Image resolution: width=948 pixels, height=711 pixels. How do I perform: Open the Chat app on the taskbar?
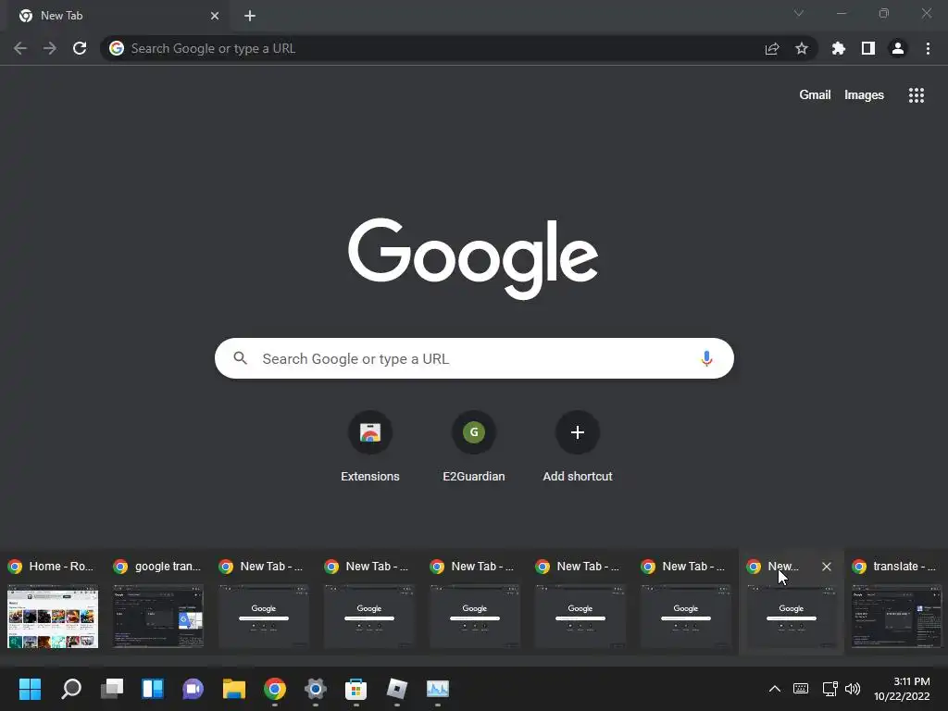193,689
